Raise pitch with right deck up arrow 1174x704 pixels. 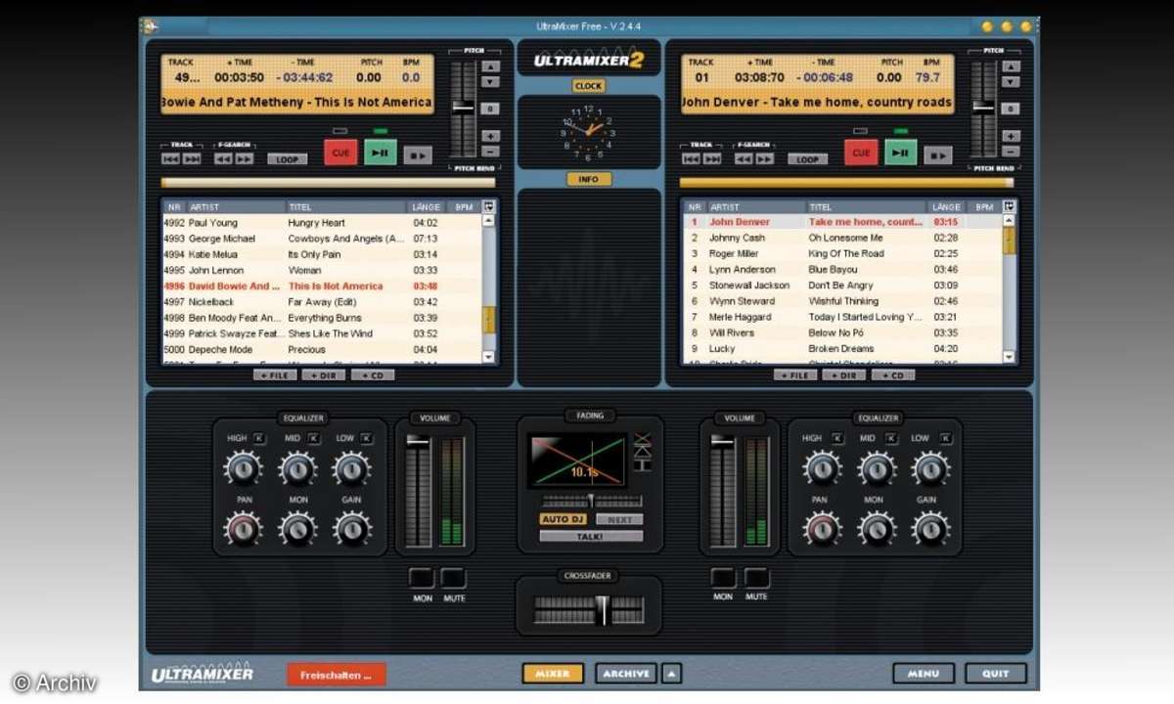[1011, 67]
